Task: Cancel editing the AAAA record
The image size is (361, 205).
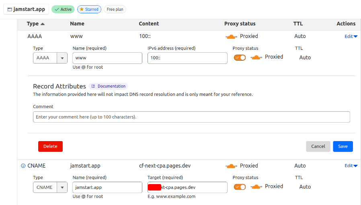Action: (318, 146)
